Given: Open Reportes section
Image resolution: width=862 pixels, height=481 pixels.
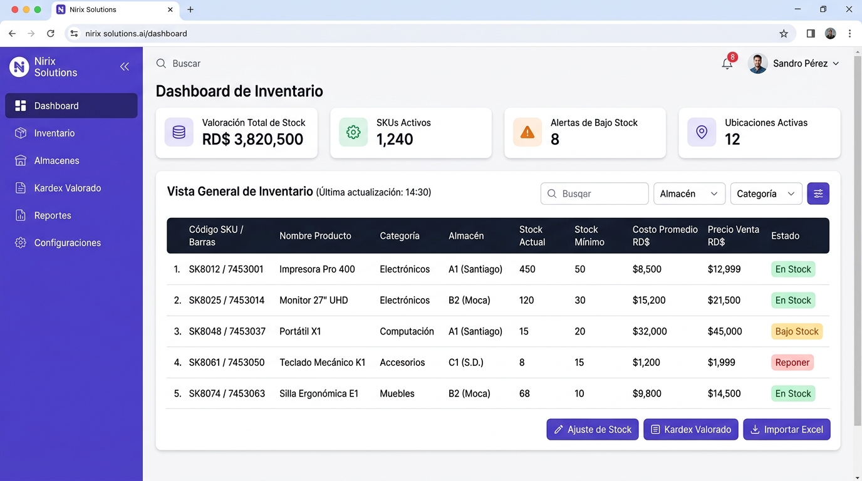Looking at the screenshot, I should click(71, 215).
